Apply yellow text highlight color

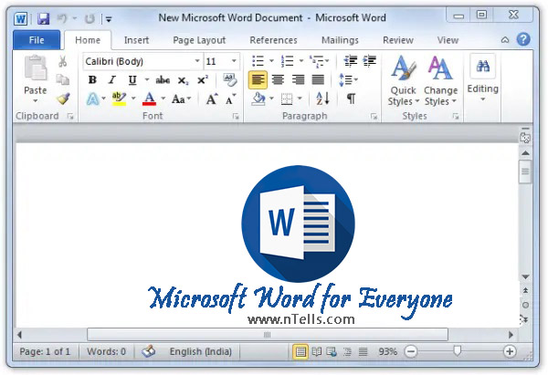click(x=119, y=99)
